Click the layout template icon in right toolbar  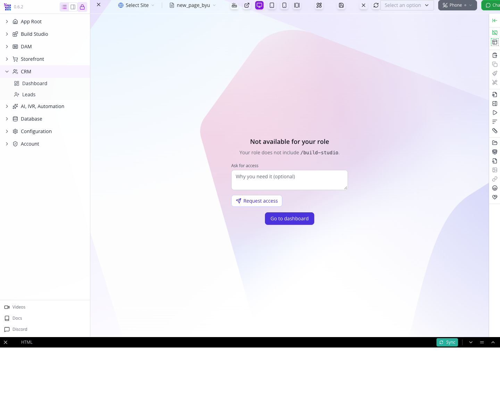(495, 42)
